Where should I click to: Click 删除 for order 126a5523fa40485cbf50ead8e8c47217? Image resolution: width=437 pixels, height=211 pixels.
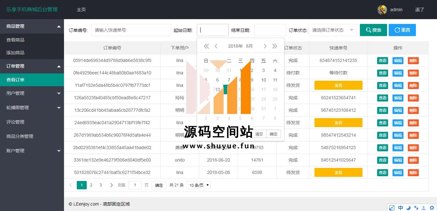point(413,98)
